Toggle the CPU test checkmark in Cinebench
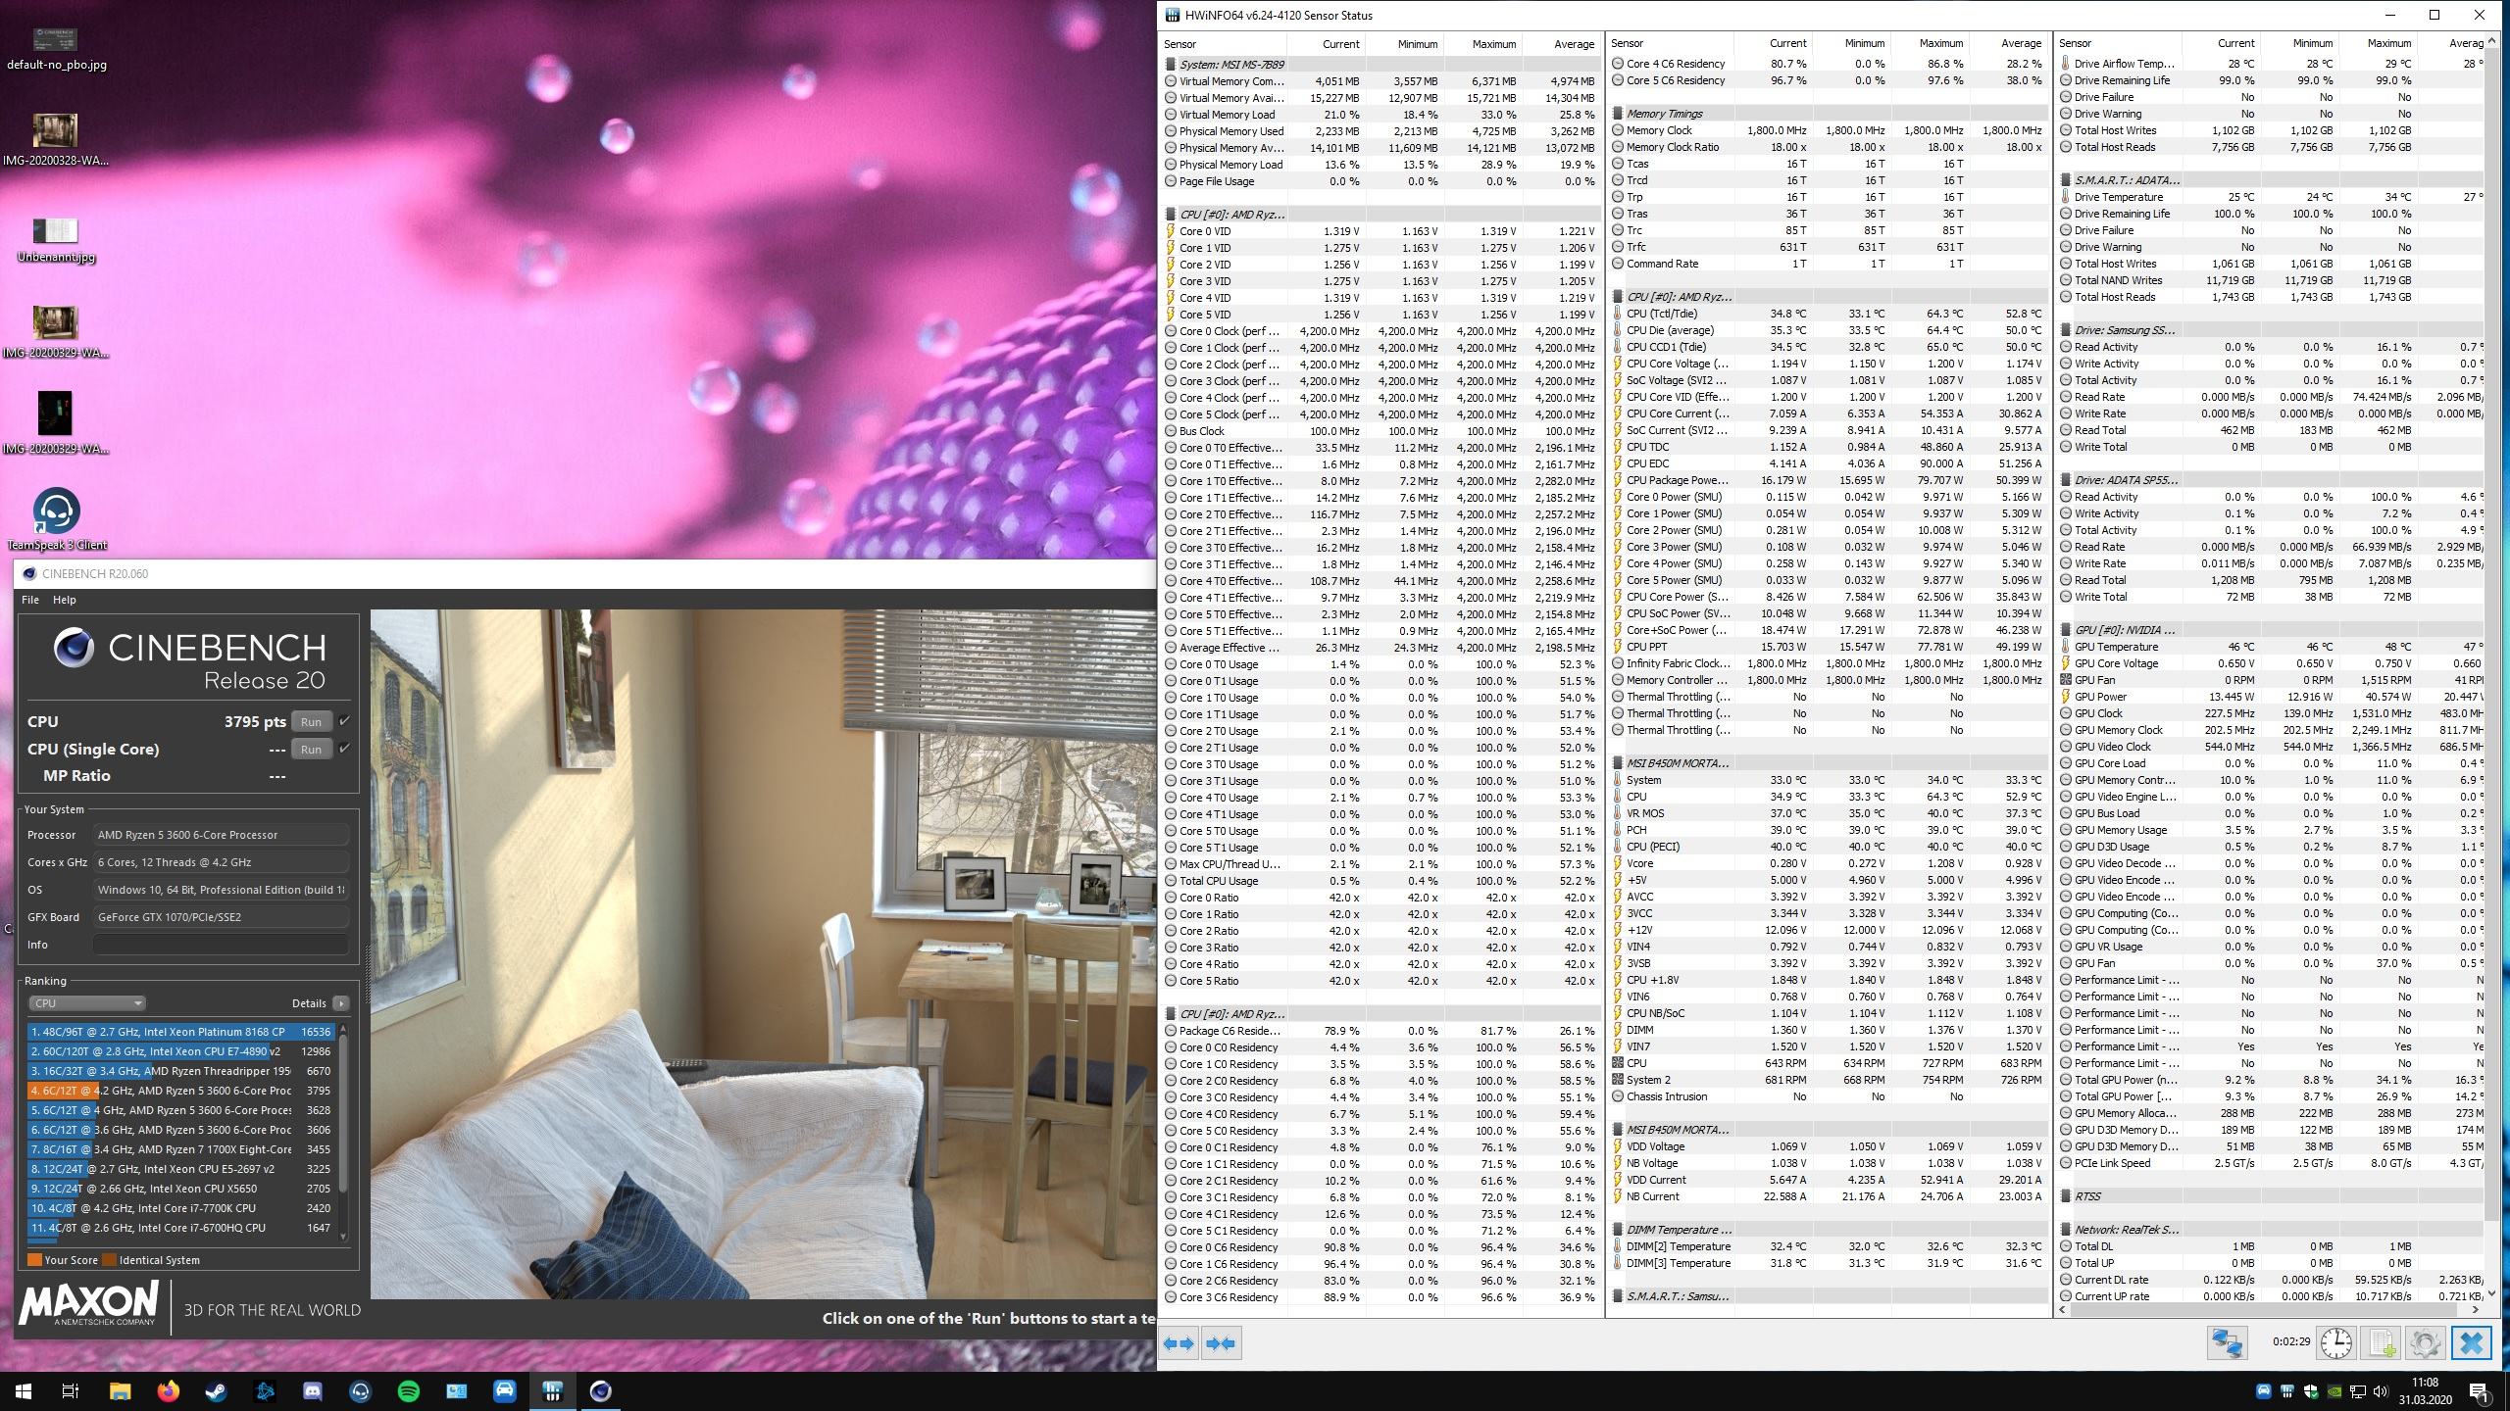The height and width of the screenshot is (1411, 2510). tap(344, 721)
